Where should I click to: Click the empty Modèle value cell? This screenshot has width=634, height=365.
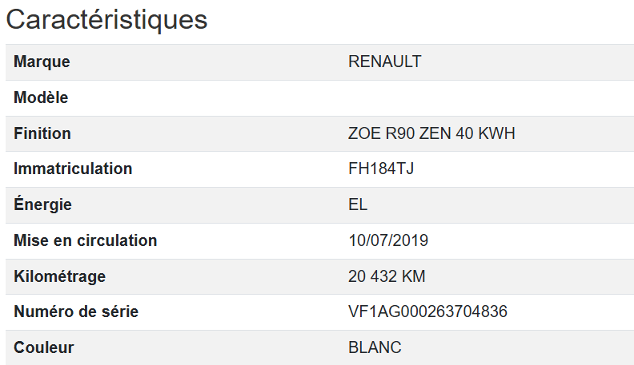(488, 98)
